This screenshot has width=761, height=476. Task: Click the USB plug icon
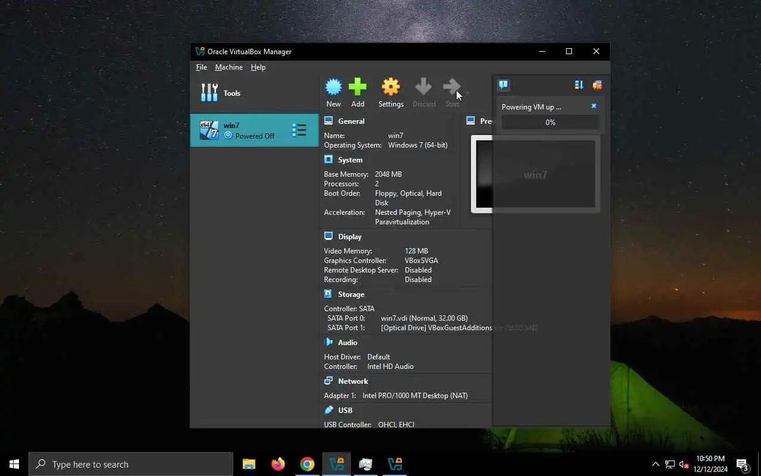(x=328, y=410)
